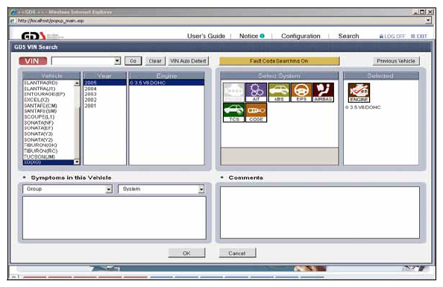This screenshot has width=443, height=287.
Task: Select SONATA(NF) in vehicle list
Action: [39, 122]
